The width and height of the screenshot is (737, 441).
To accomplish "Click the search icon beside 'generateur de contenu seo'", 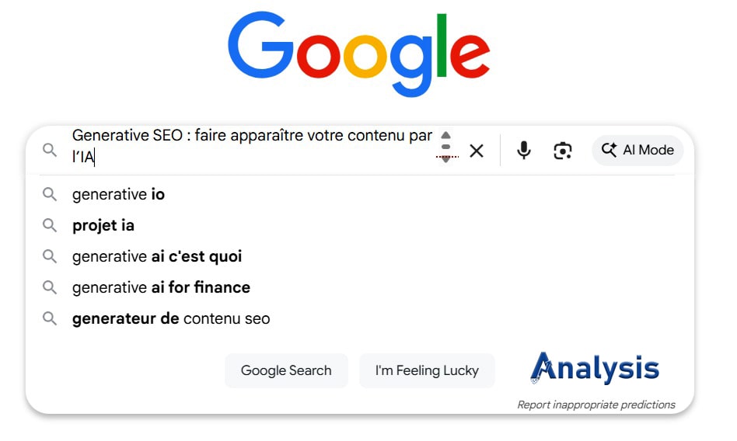I will 50,318.
